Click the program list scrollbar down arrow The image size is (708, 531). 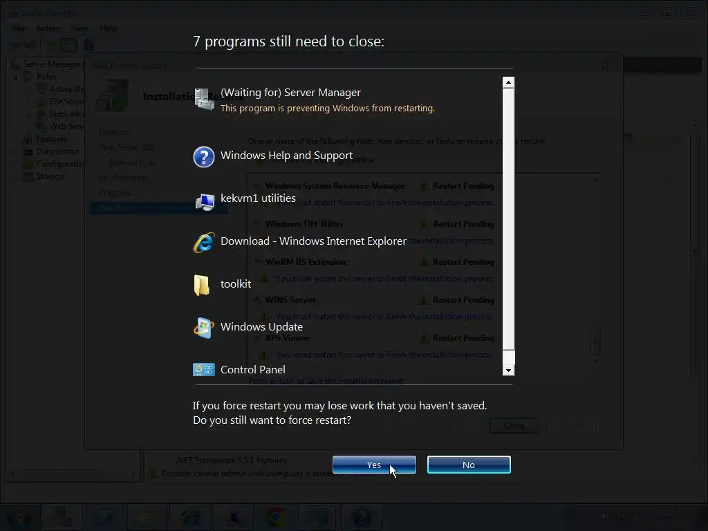point(508,371)
